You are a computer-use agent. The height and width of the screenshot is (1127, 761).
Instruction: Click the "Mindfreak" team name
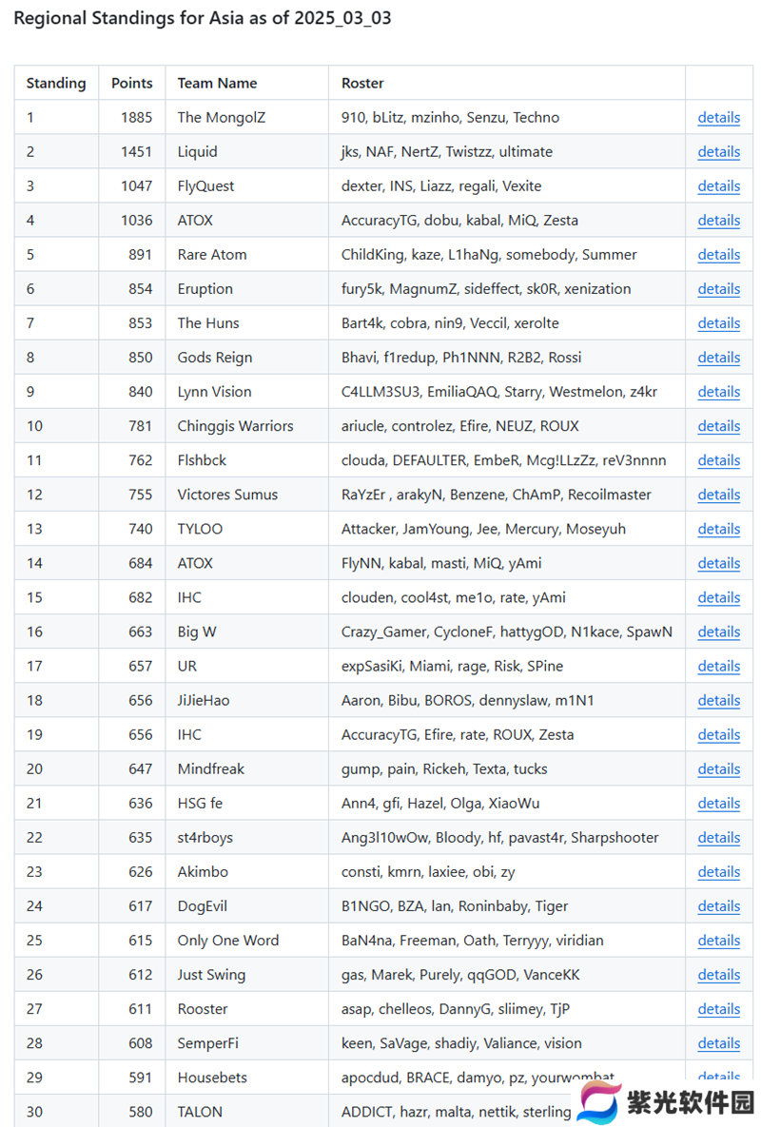coord(210,769)
